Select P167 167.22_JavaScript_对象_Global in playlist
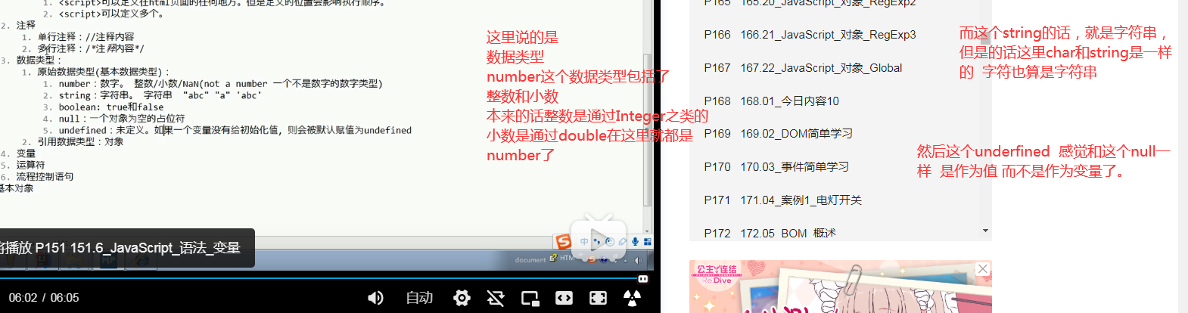1188x313 pixels. point(803,68)
